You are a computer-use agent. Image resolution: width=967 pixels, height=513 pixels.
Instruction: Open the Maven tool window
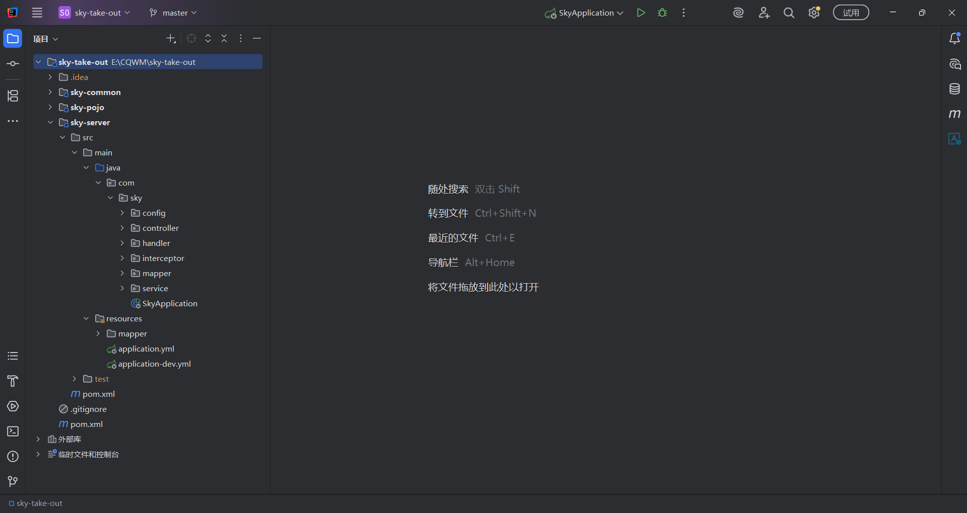954,114
